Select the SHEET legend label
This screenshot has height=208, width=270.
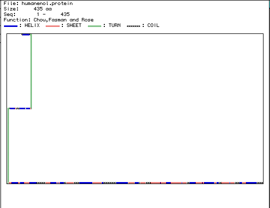(x=74, y=25)
